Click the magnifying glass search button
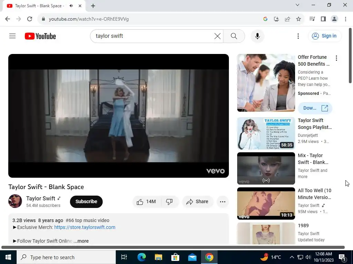This screenshot has width=353, height=264. click(234, 36)
